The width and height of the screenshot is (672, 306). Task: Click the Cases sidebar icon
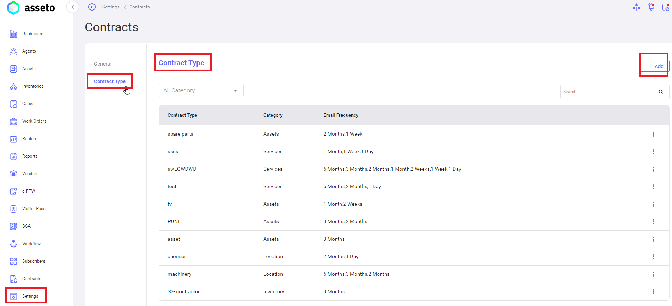click(x=14, y=104)
